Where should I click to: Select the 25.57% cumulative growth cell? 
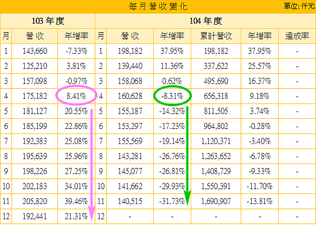[259, 66]
